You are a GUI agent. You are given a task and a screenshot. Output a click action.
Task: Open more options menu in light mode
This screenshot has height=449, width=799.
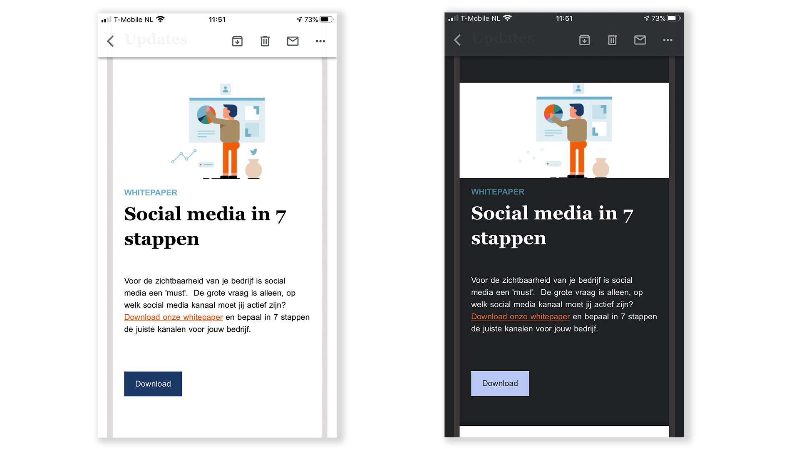[x=320, y=41]
